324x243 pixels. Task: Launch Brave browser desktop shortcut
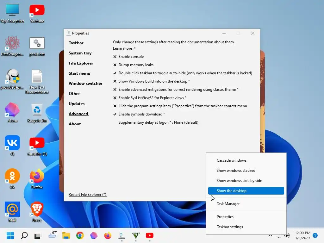37,212
